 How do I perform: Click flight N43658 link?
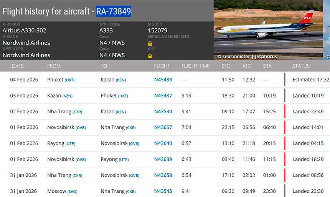coord(163,175)
